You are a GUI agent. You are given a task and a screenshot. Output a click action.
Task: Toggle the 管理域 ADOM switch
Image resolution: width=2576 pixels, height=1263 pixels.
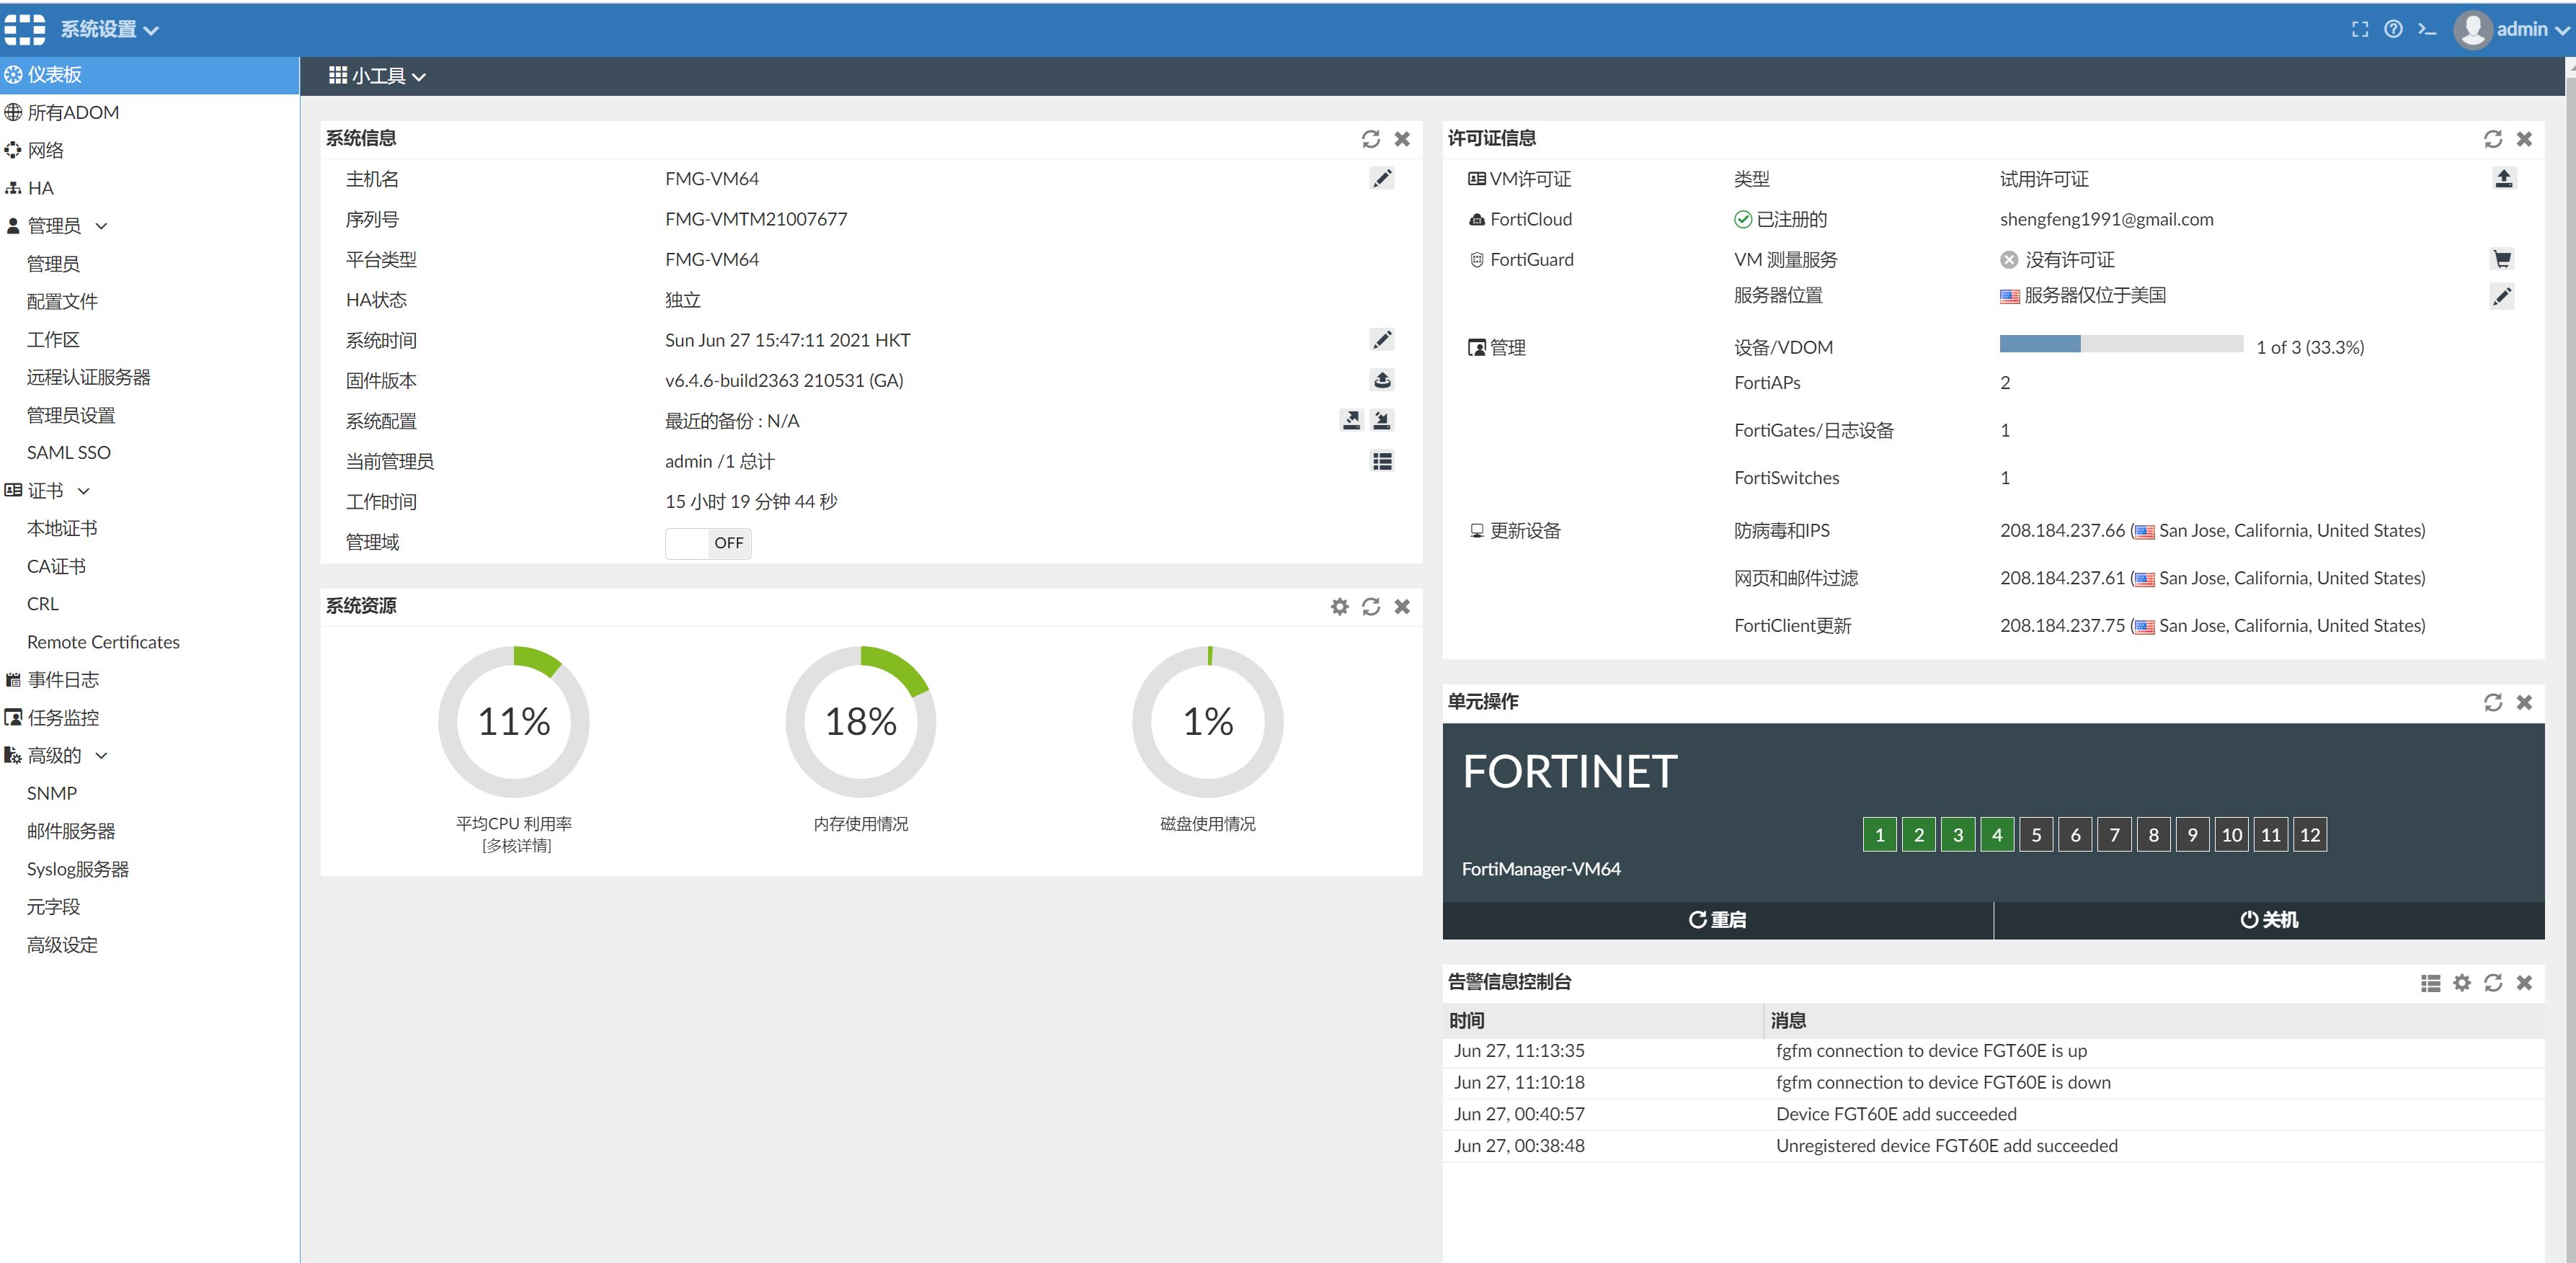coord(708,543)
